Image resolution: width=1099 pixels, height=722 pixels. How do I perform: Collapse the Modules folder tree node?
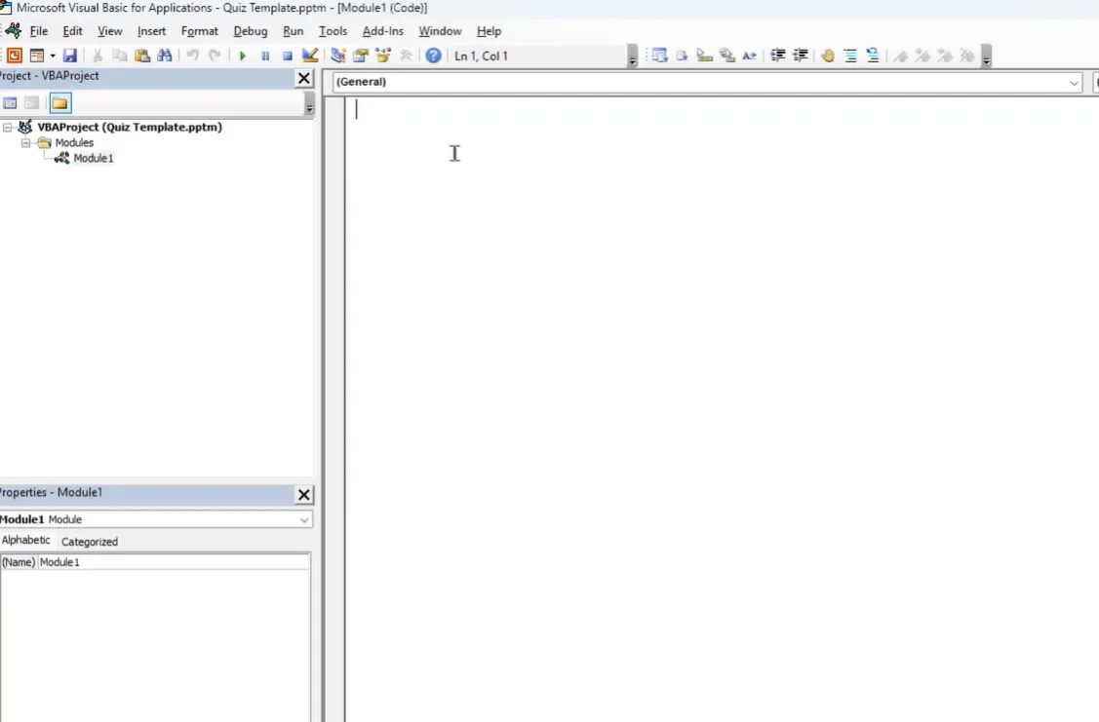[26, 142]
